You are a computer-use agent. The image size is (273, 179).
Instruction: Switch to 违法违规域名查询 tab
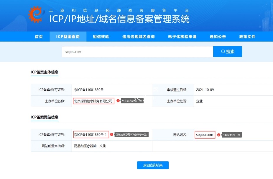click(138, 37)
